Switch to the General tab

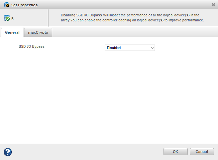[x=12, y=32]
